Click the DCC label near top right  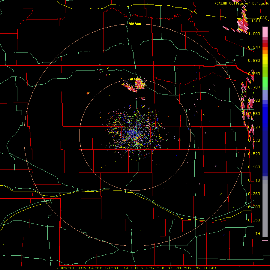[x=263, y=18]
